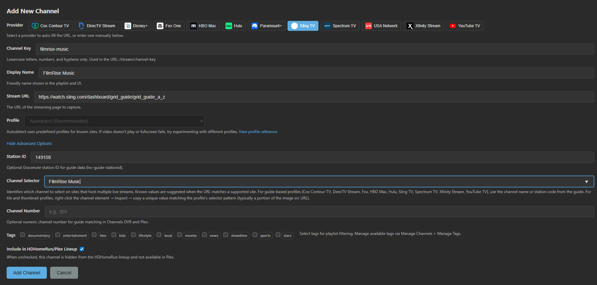Viewport: 597px width, 285px height.
Task: Pick the YouTube TV provider icon
Action: click(x=453, y=26)
